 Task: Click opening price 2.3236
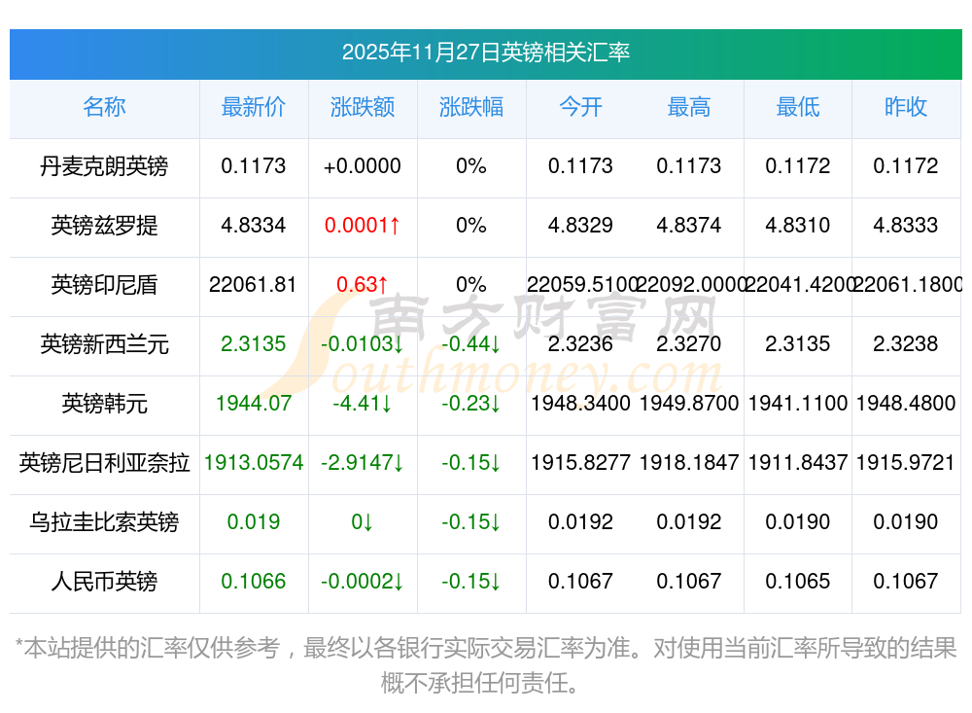[x=580, y=343]
